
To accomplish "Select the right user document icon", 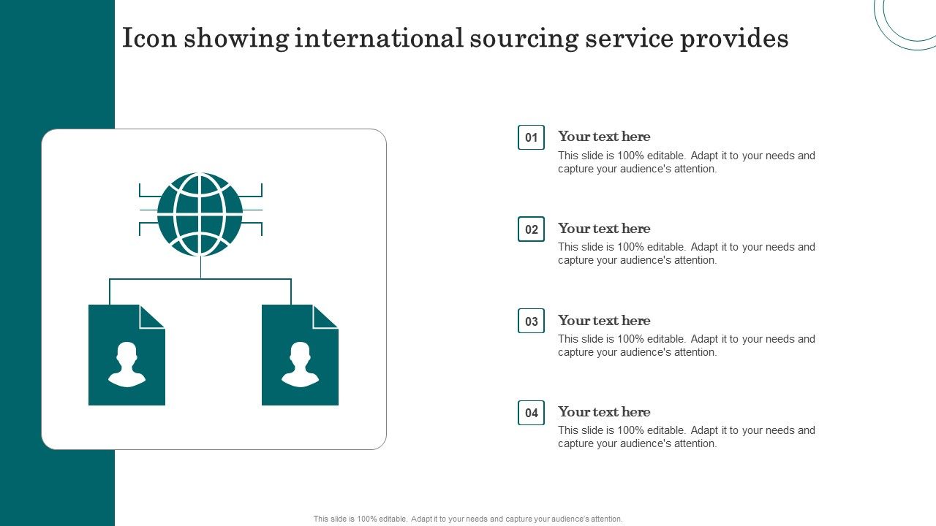I will [300, 355].
